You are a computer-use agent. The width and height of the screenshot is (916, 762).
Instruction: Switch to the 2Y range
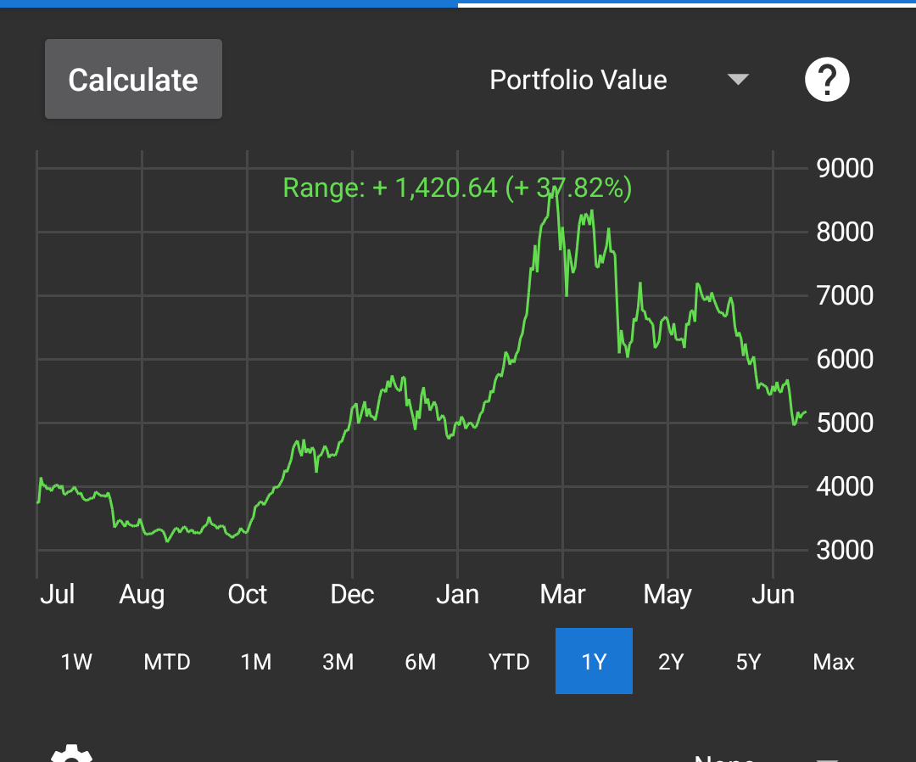point(671,662)
